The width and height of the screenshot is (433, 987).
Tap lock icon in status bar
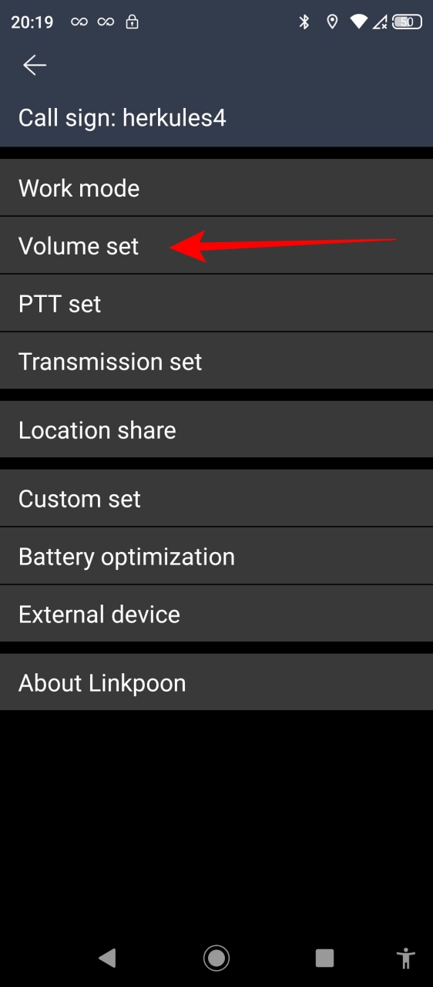(133, 22)
